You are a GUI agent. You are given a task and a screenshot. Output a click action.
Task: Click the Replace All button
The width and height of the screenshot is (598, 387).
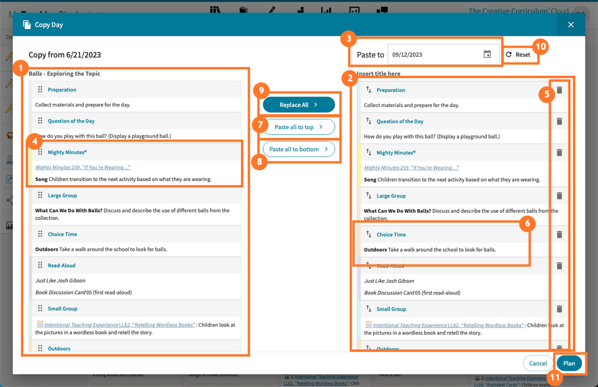point(298,104)
